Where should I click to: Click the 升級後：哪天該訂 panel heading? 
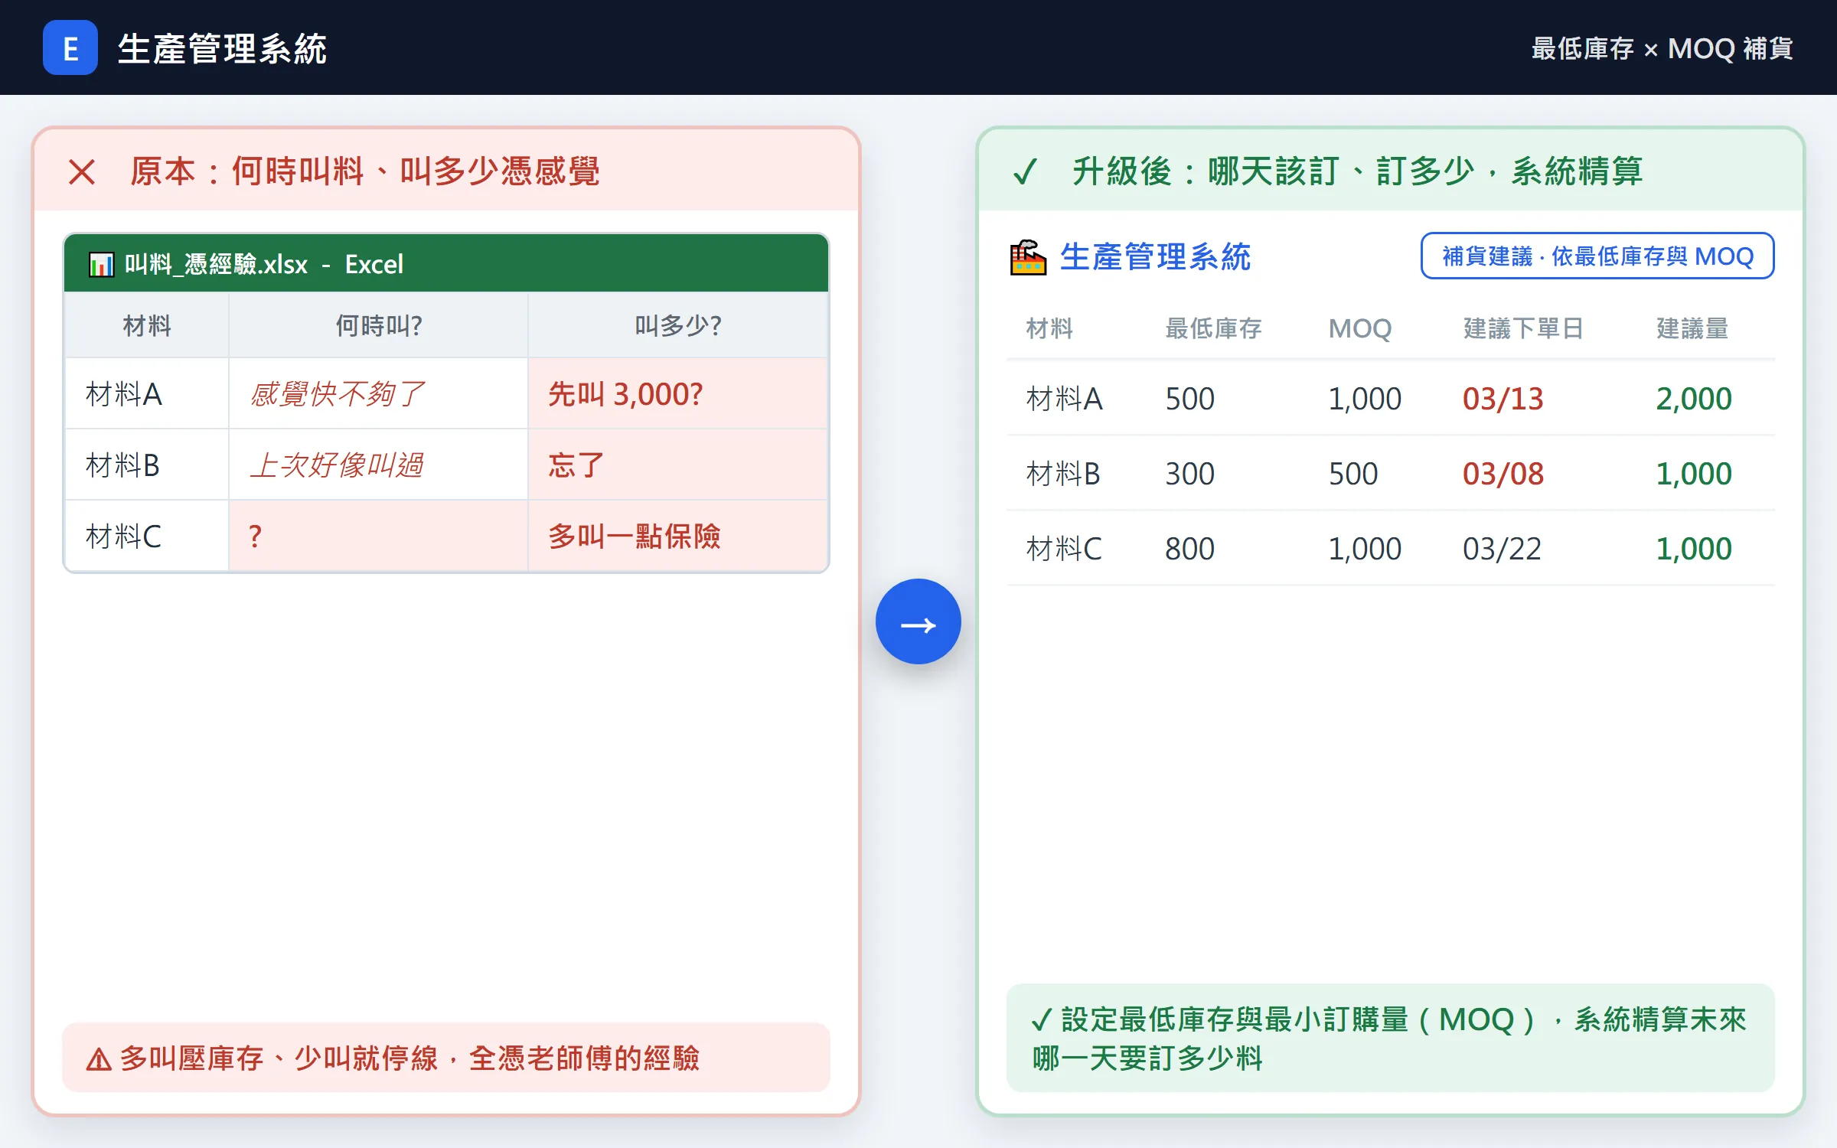click(x=1357, y=171)
